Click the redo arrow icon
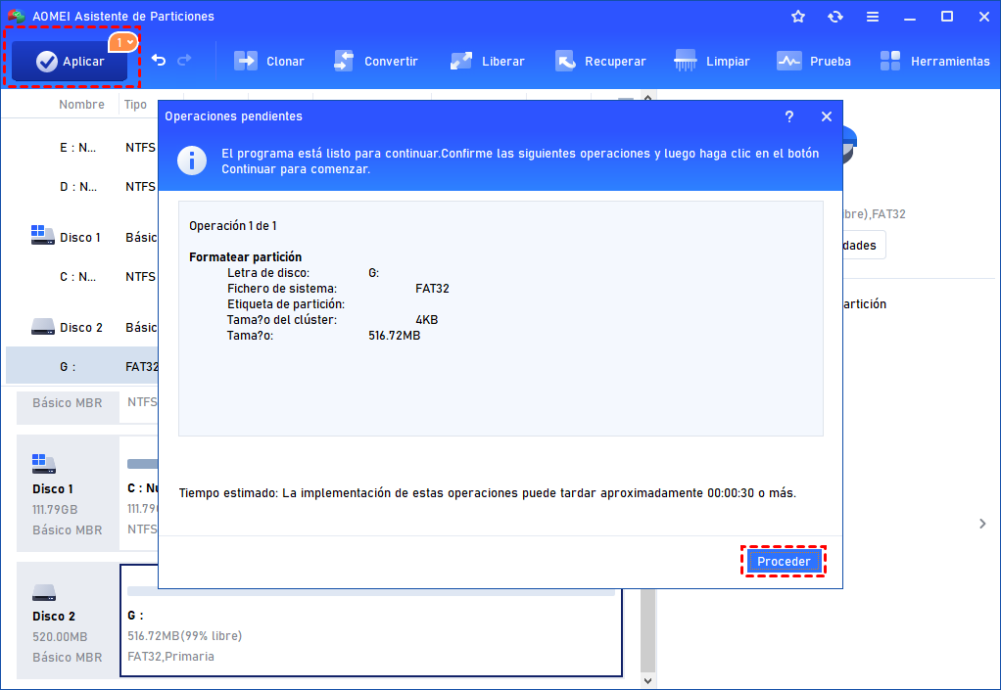This screenshot has width=1001, height=690. (184, 61)
